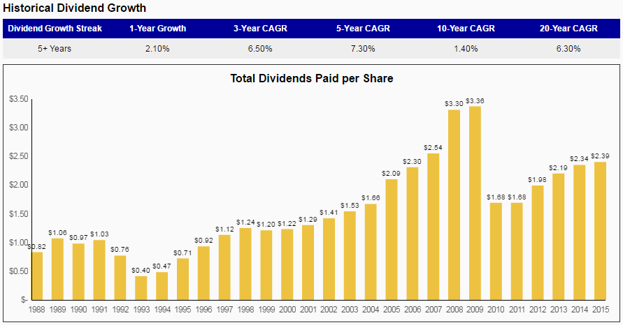This screenshot has height=325, width=623.
Task: Select the 2008 bar labeled $3.30
Action: 454,204
